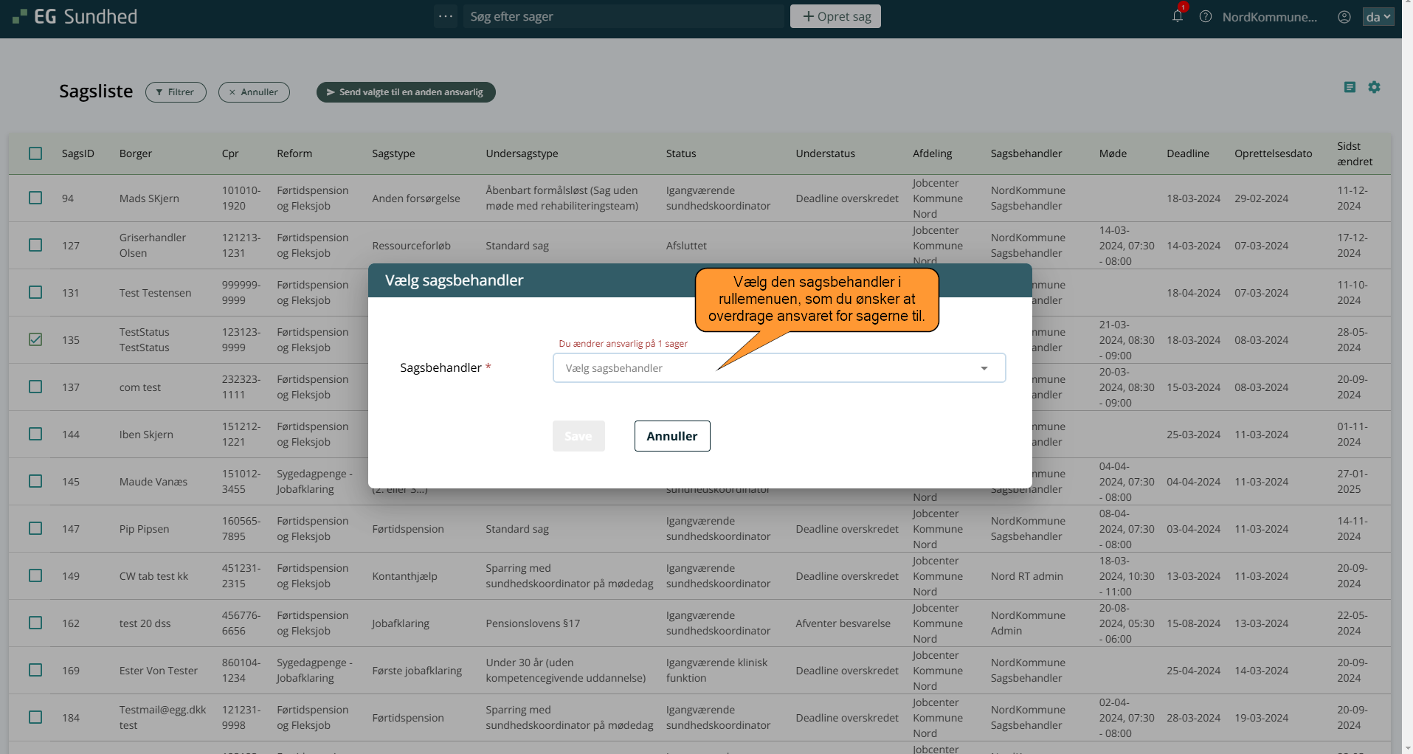Click the list view icon above table

1350,87
